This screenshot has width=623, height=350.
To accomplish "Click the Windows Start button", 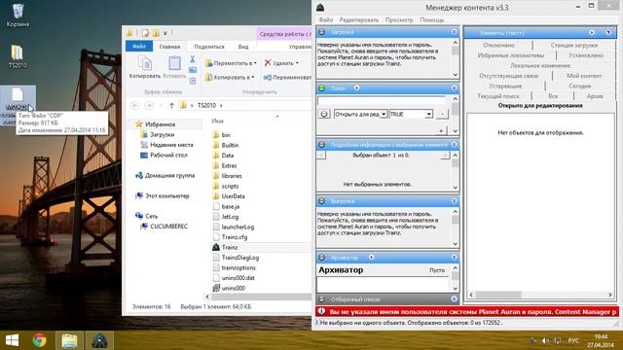I will tap(12, 340).
